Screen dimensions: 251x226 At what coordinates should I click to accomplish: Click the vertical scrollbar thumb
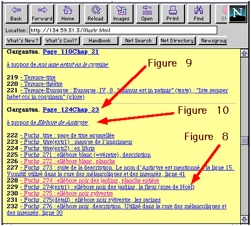click(244, 141)
